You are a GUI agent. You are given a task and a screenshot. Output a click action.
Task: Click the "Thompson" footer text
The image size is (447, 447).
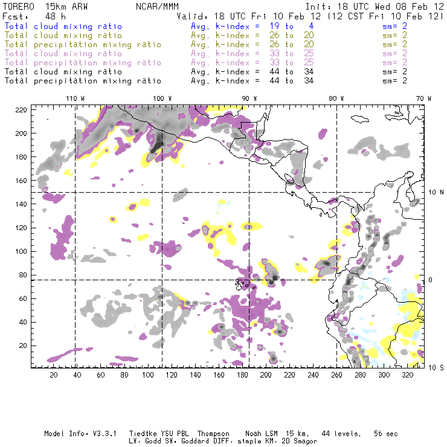213,434
